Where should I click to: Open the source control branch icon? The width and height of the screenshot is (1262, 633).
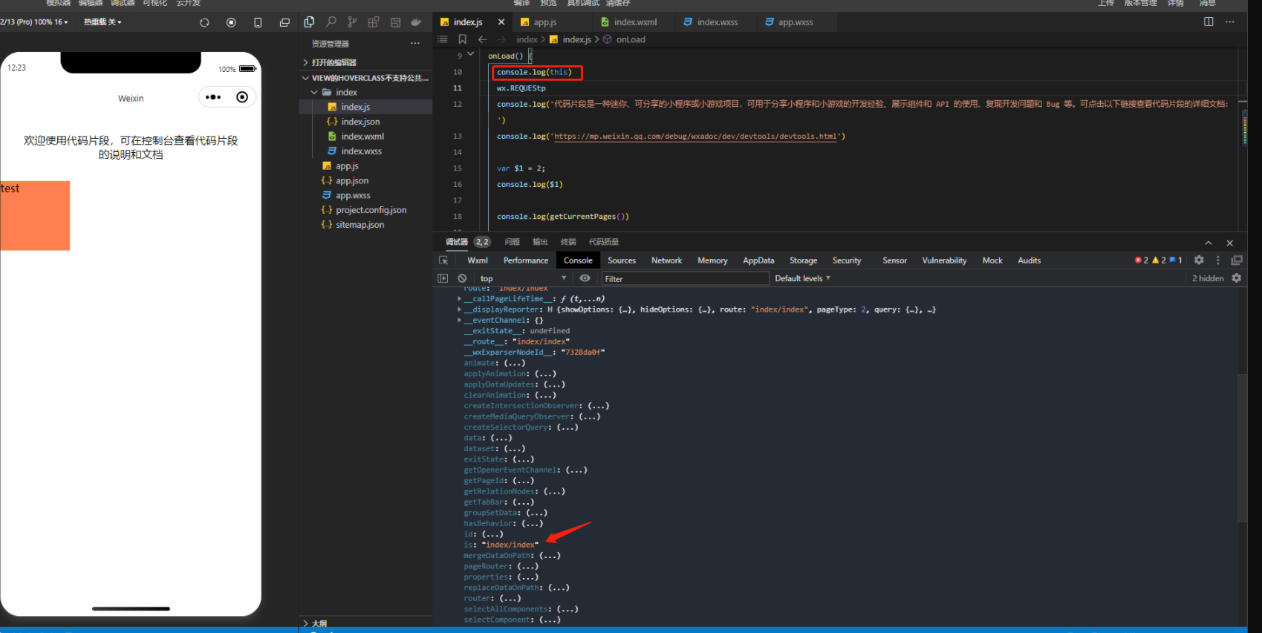[x=352, y=22]
